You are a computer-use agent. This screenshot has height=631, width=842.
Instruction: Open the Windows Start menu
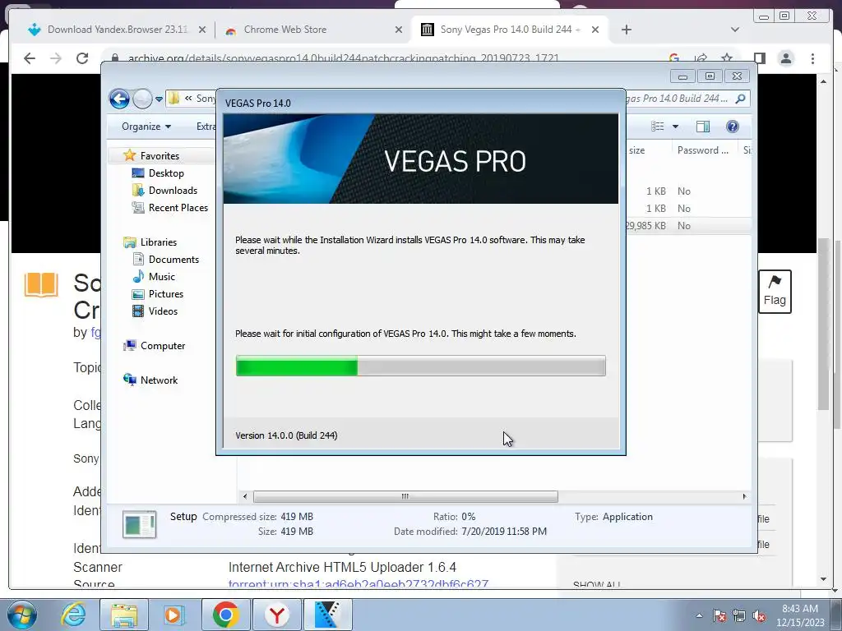[x=21, y=615]
